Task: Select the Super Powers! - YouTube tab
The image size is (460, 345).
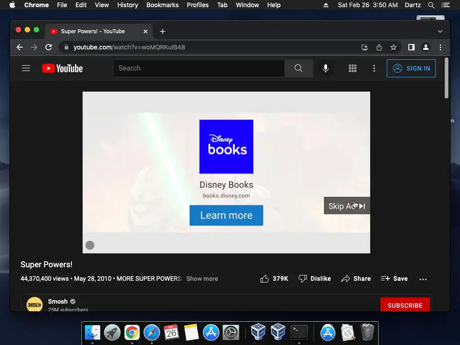Action: pos(98,31)
